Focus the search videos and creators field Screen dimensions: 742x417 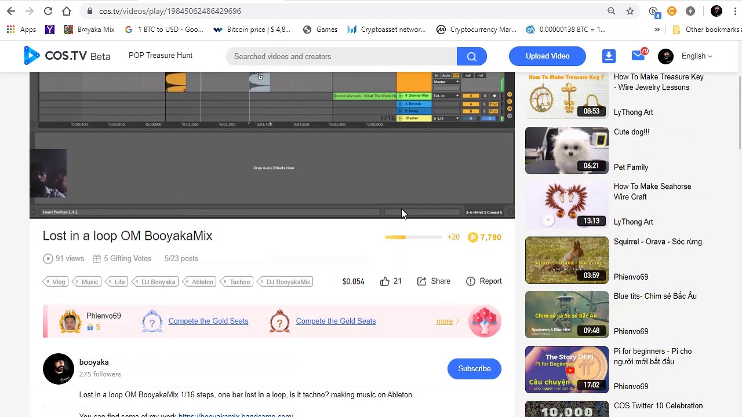[x=341, y=56]
